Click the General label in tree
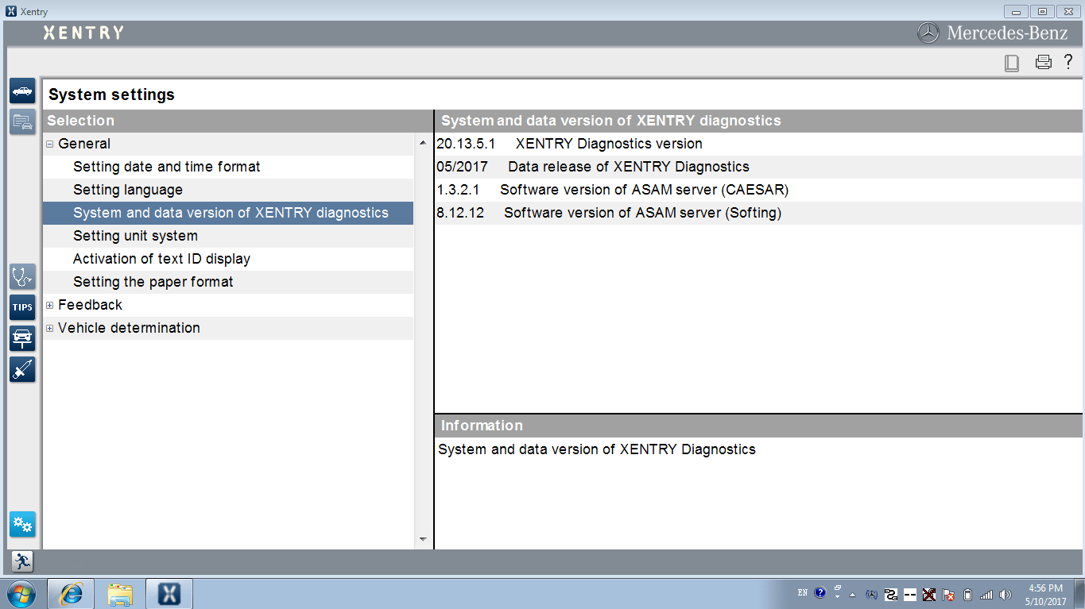The width and height of the screenshot is (1085, 609). (x=84, y=144)
